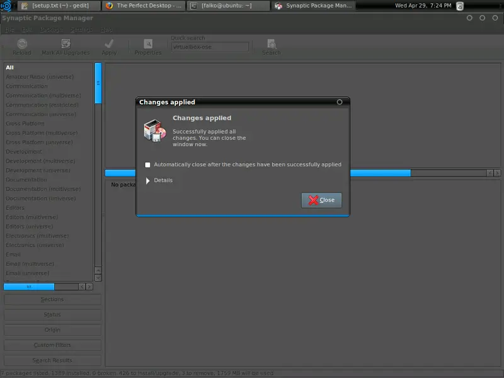Open the Help menu
504x378 pixels.
pos(106,30)
